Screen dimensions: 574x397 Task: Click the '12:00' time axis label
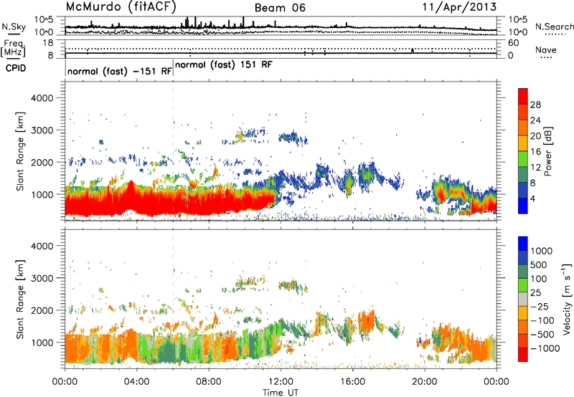tap(281, 382)
